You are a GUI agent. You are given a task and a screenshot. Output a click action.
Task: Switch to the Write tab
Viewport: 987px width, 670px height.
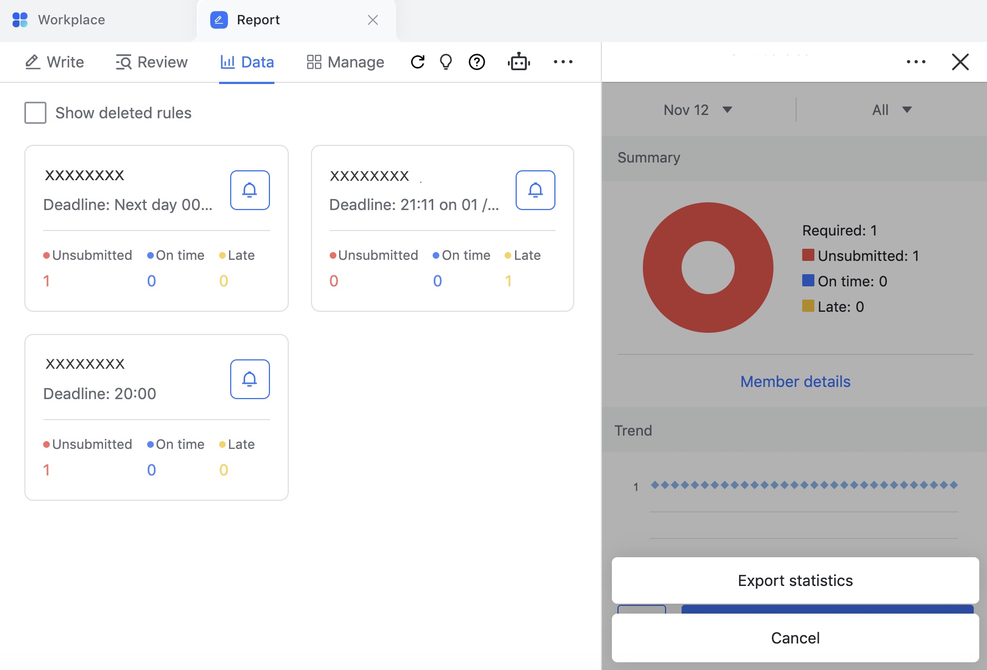coord(55,62)
